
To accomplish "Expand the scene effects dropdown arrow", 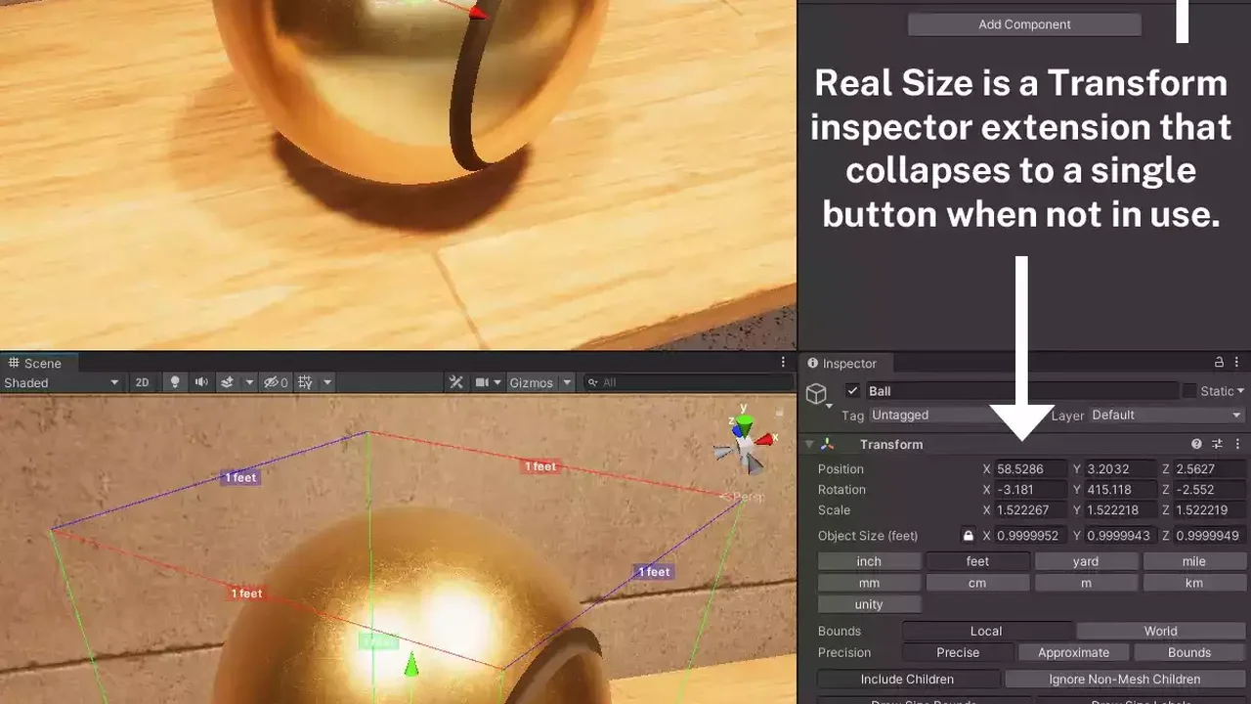I will coord(250,382).
